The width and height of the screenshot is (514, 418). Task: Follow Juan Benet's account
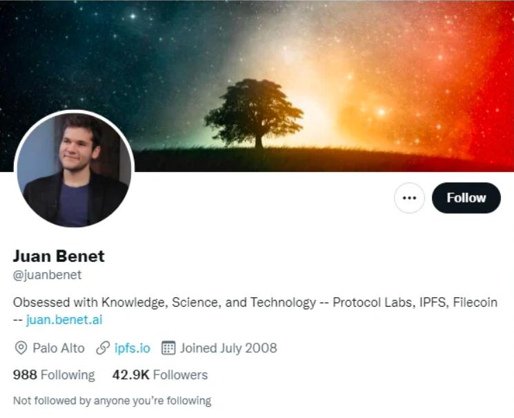(x=466, y=198)
